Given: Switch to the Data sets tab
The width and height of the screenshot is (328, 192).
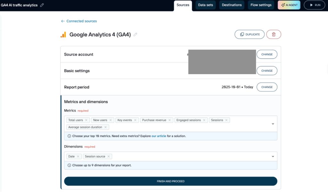Looking at the screenshot, I should 205,5.
